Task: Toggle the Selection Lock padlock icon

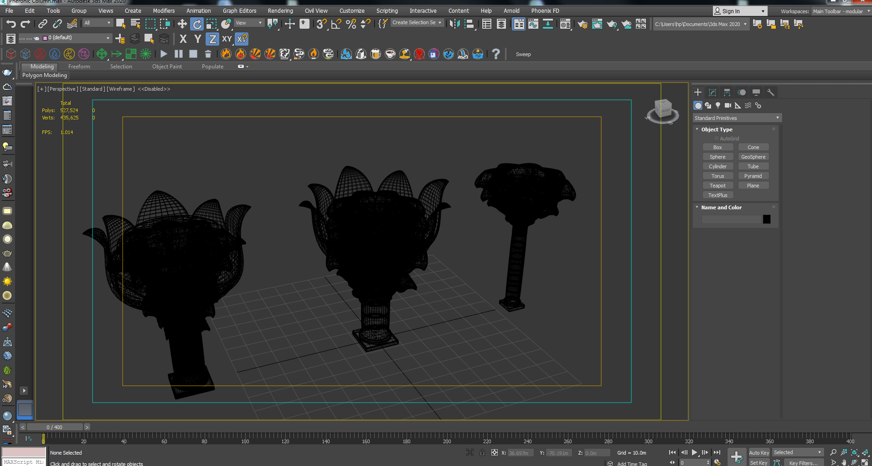Action: pos(482,453)
